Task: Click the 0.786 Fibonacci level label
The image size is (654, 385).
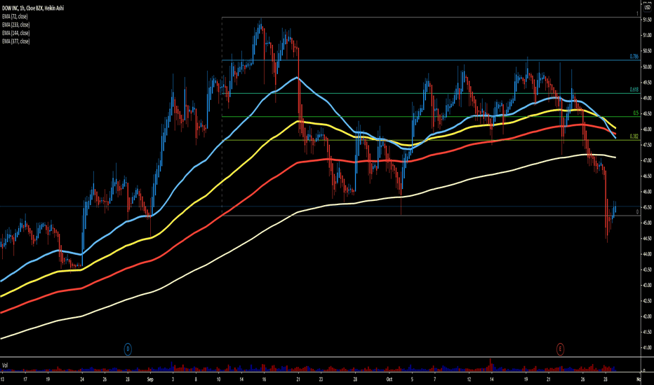Action: click(x=634, y=56)
